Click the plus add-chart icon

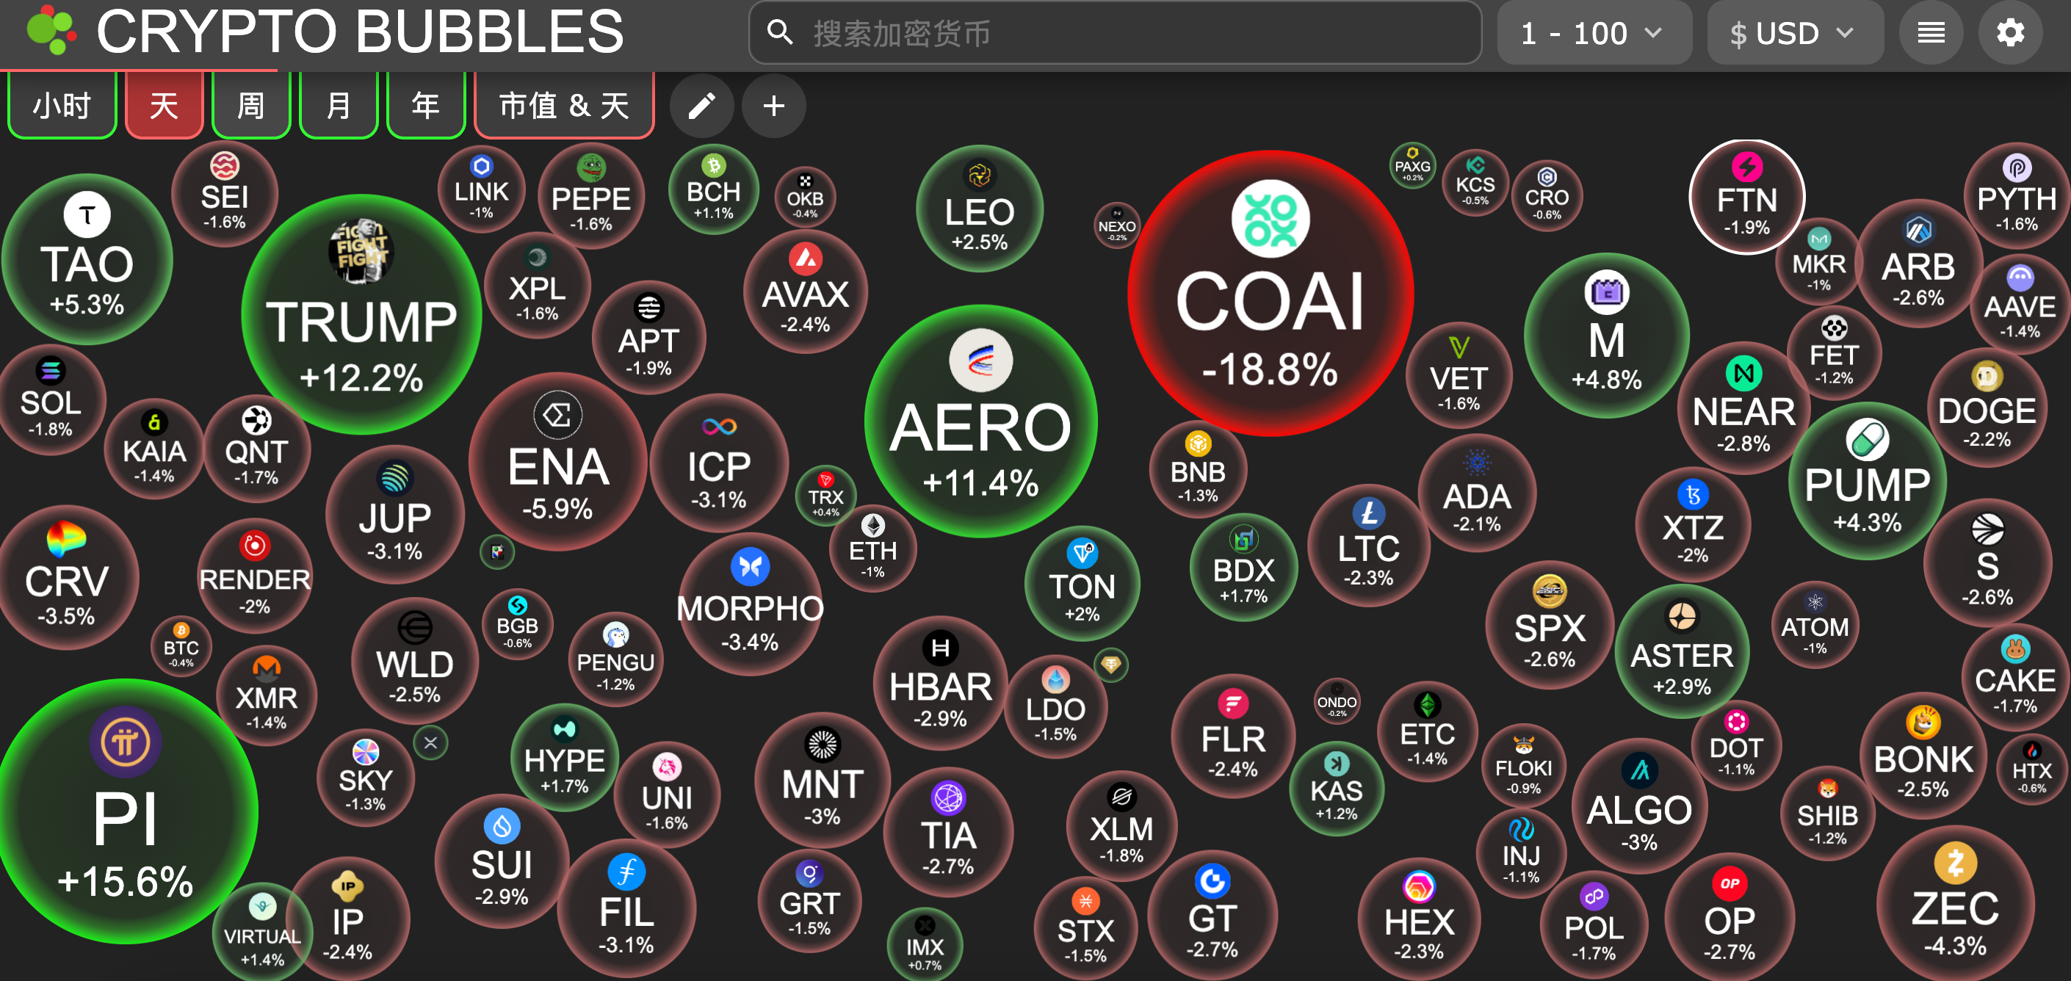point(773,105)
